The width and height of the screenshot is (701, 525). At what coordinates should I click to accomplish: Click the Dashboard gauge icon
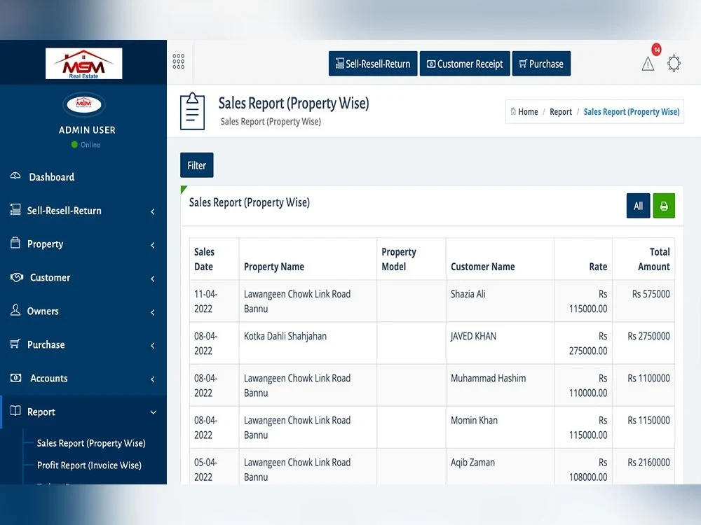point(15,176)
